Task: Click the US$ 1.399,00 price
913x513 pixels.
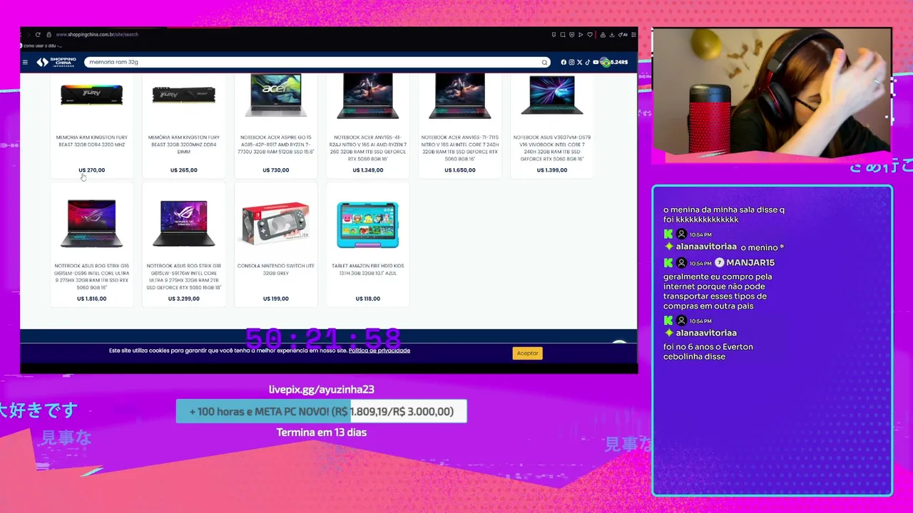Action: coord(552,170)
